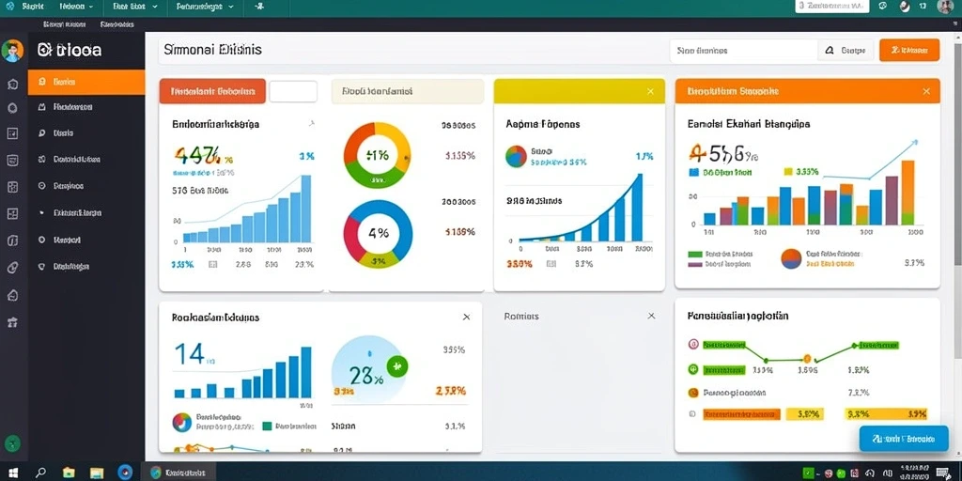The image size is (962, 481).
Task: Close the yellow-header chart card
Action: point(650,91)
